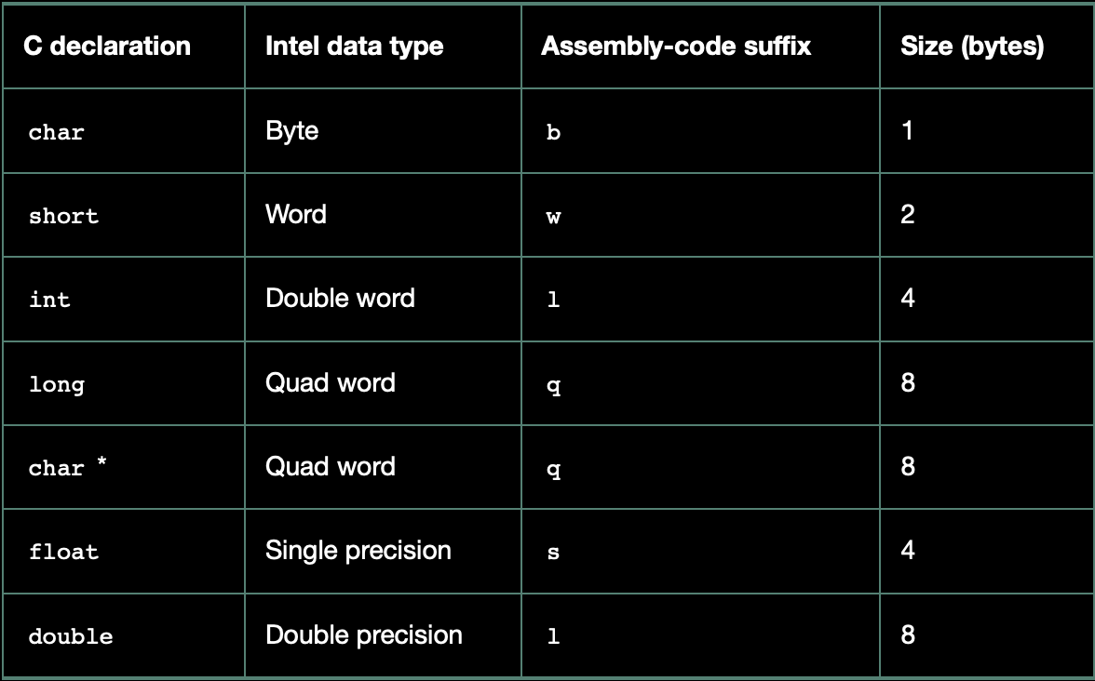The image size is (1095, 681).
Task: Select the 'Size (bytes)' header cell
Action: tap(986, 47)
